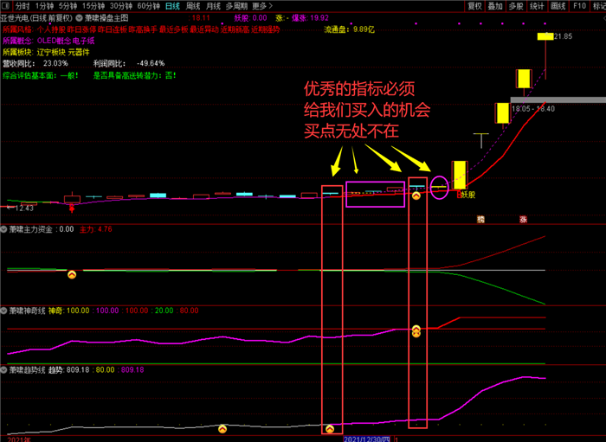Click the 近期强势 style tag
The height and width of the screenshot is (442, 606).
(265, 29)
